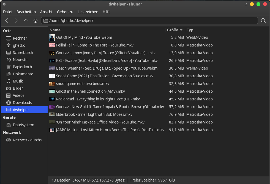Go forward with the right arrow
270x184 pixels.
tap(16, 21)
